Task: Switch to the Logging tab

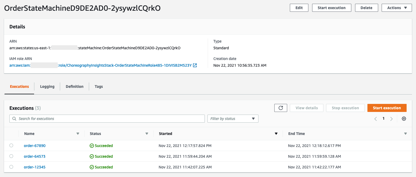Action: [47, 86]
